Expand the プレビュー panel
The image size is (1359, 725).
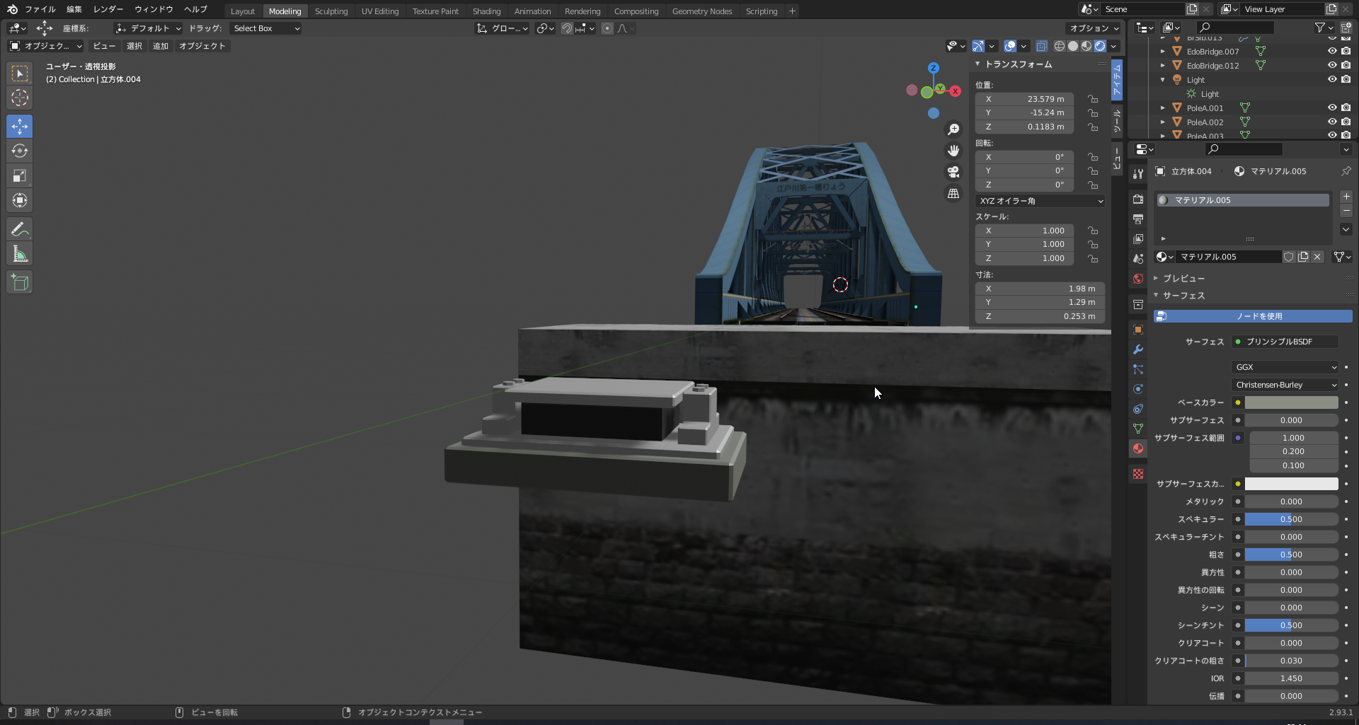coord(1183,279)
